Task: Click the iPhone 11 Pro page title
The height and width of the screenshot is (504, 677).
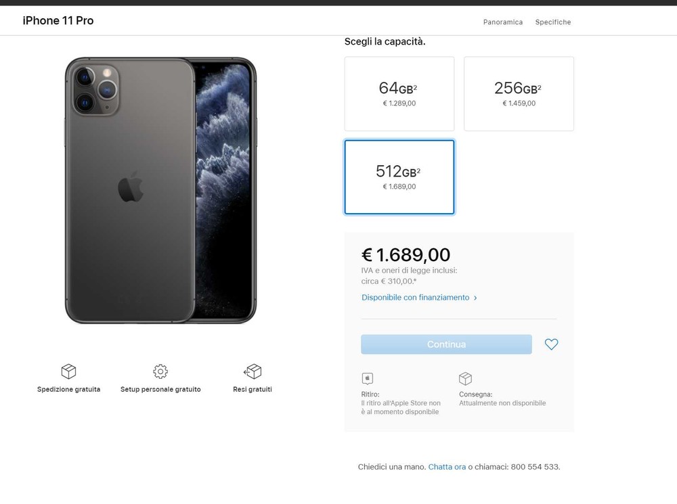Action: click(x=58, y=21)
